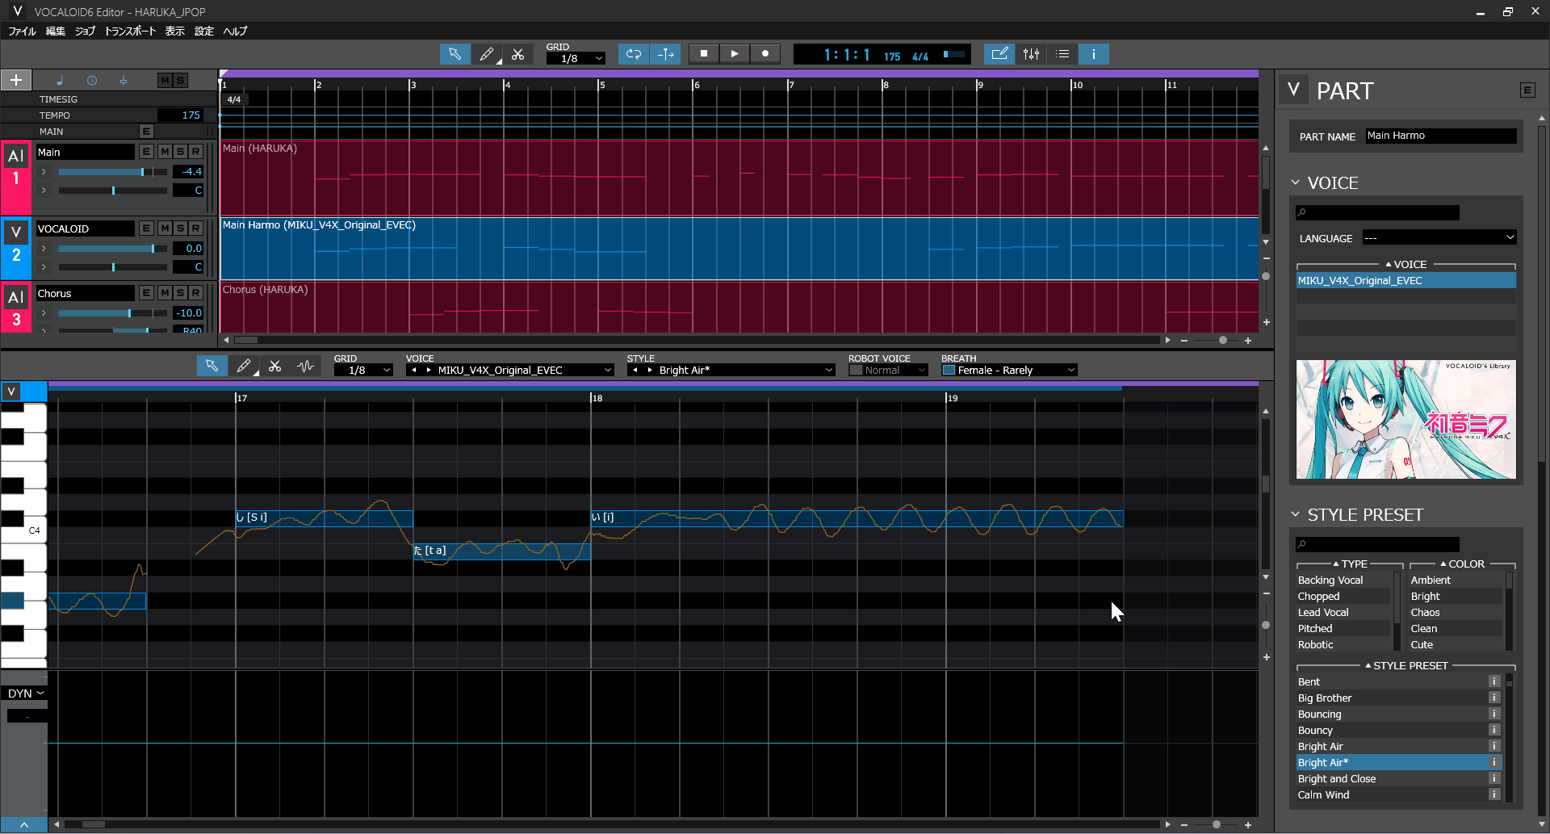
Task: Select the pencil tool in the top toolbar
Action: 486,54
